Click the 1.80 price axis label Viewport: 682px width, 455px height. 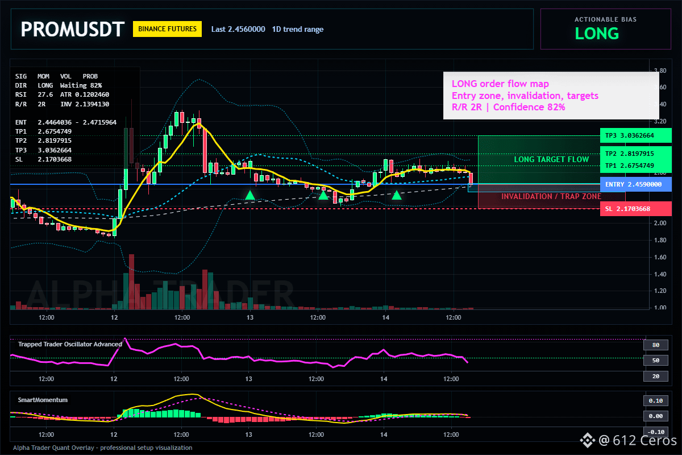[659, 240]
